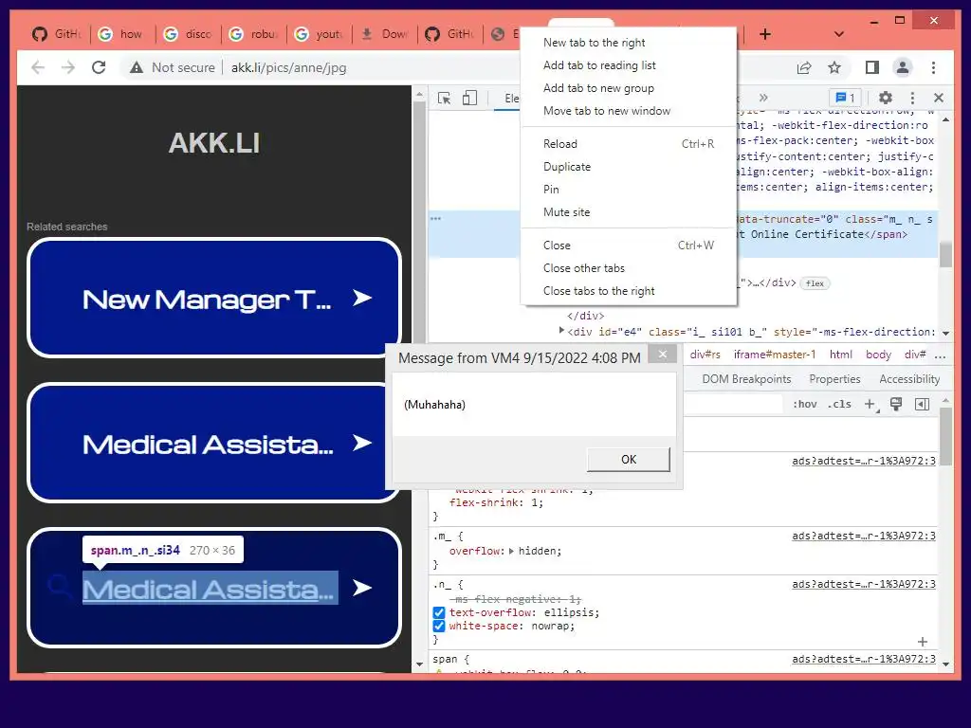
Task: Click the Elements tree scrollbar thumb
Action: (945, 254)
